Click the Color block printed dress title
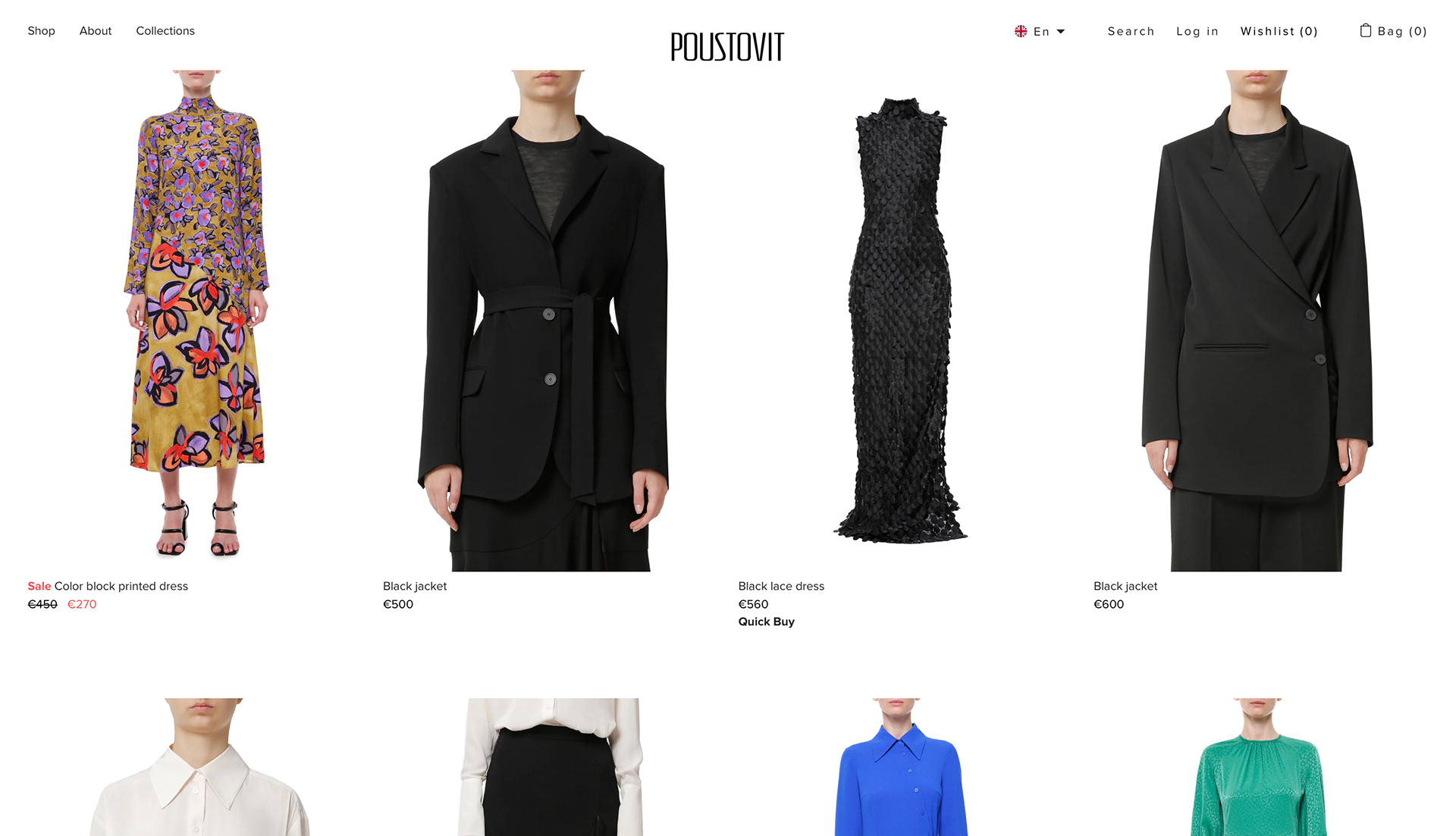The width and height of the screenshot is (1456, 836). 121,586
